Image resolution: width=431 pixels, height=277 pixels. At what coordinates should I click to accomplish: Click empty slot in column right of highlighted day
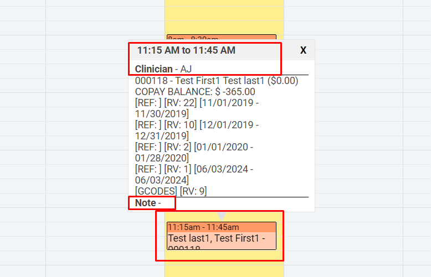point(357,137)
